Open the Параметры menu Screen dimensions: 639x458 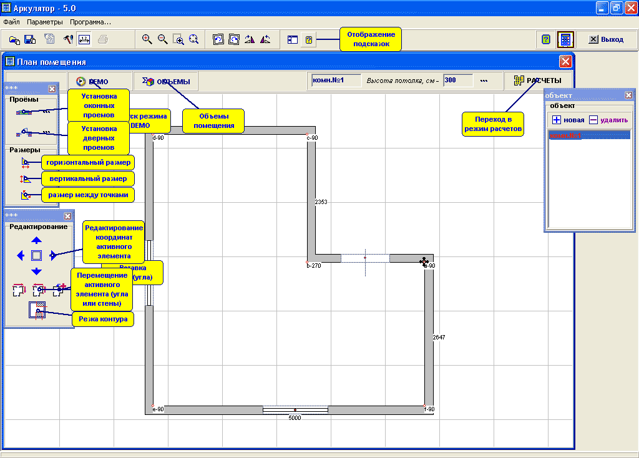point(45,22)
